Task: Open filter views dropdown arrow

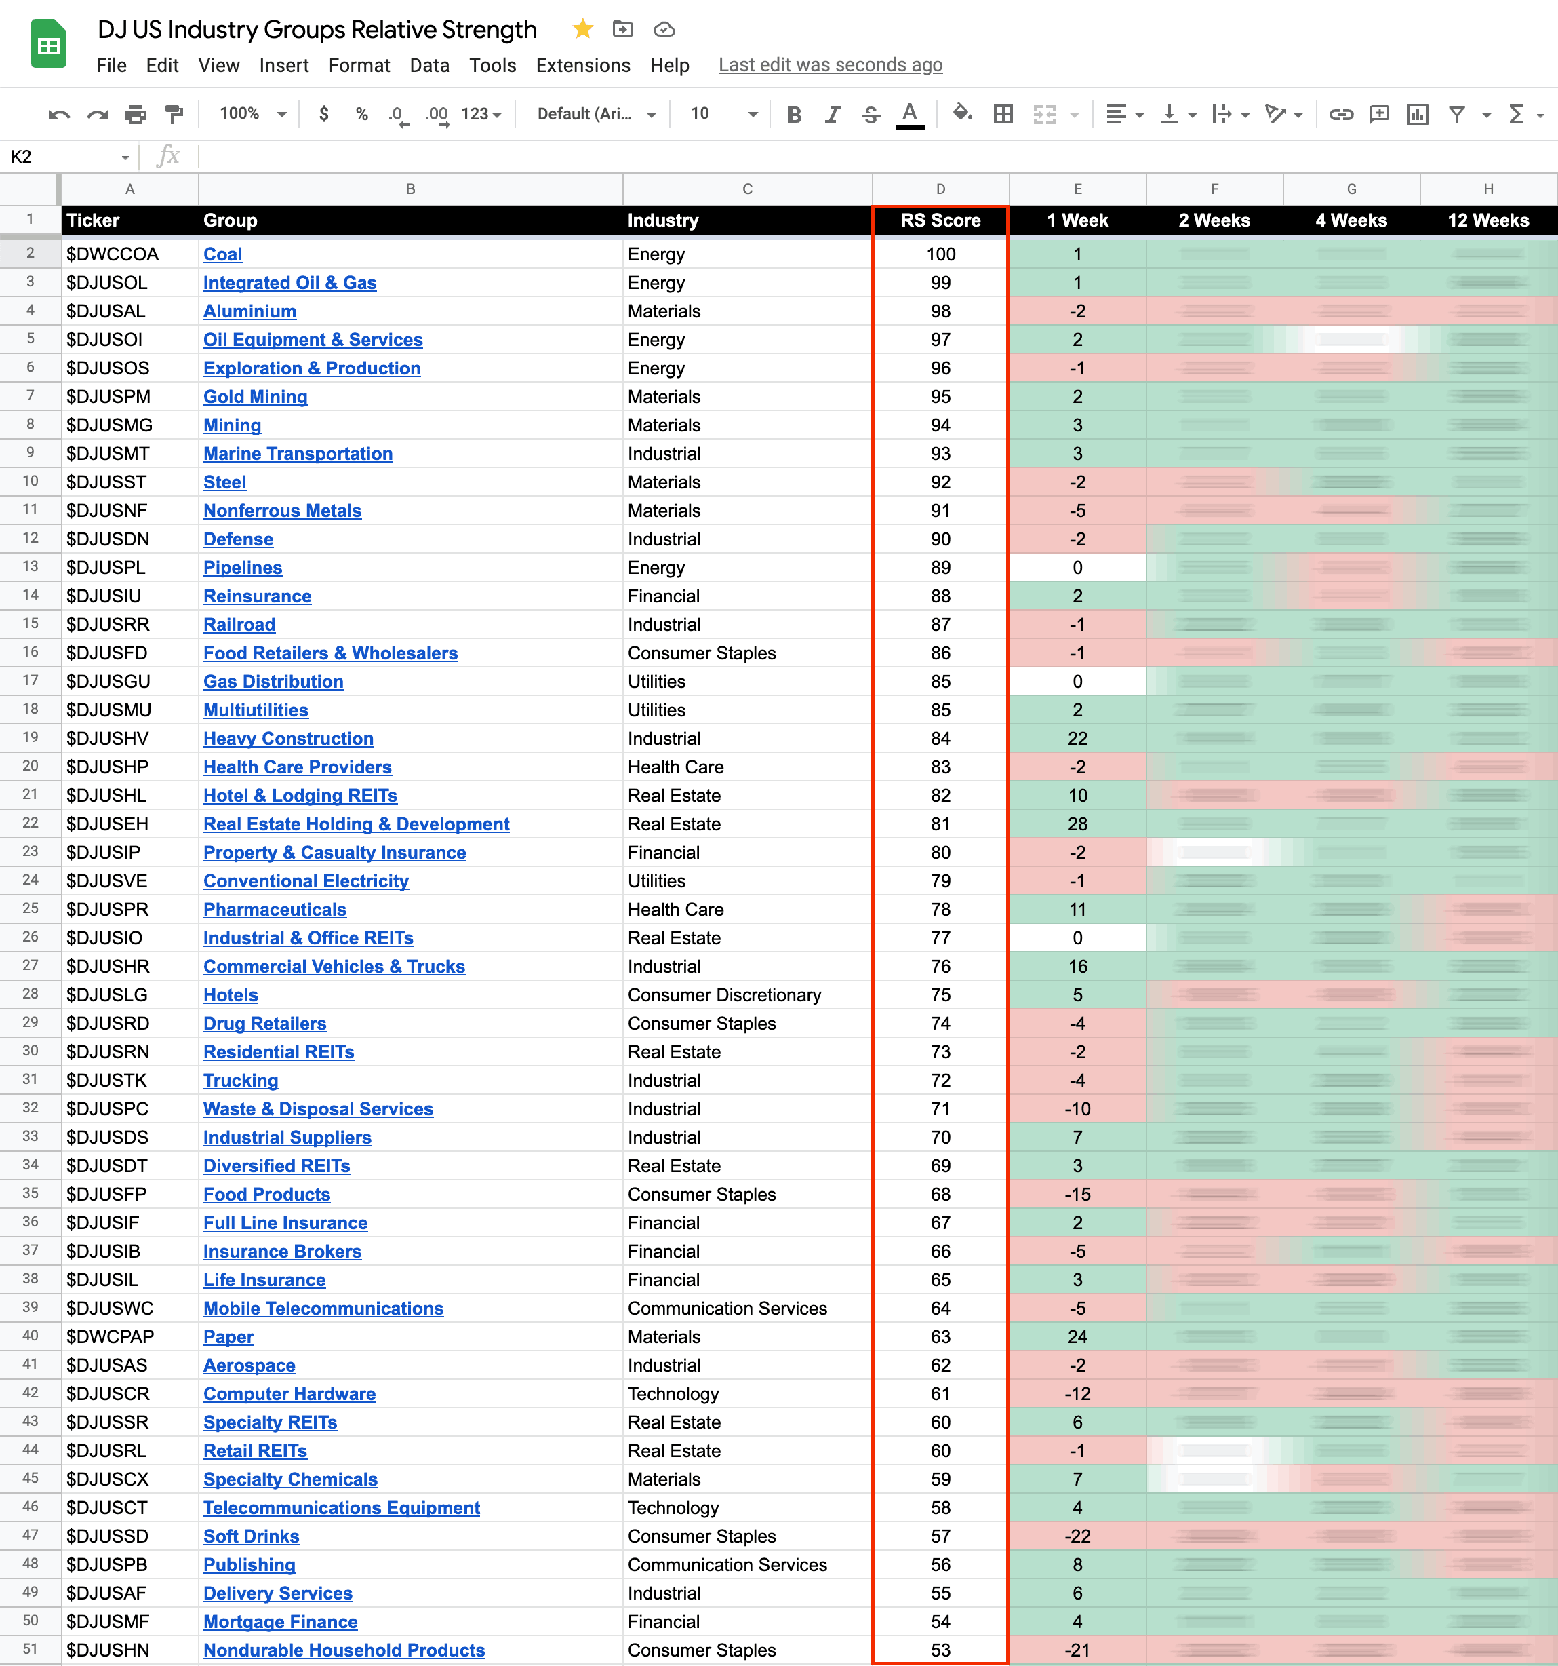Action: coord(1487,115)
